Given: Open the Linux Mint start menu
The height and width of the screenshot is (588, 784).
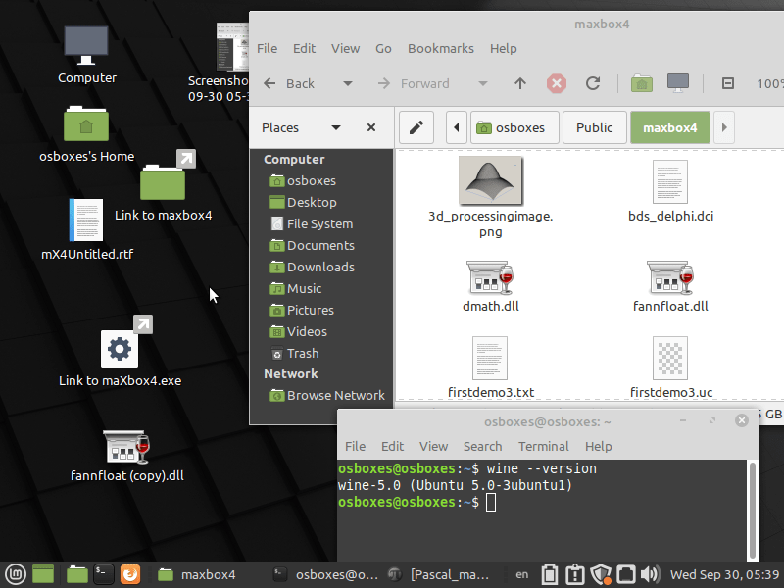Looking at the screenshot, I should (16, 574).
